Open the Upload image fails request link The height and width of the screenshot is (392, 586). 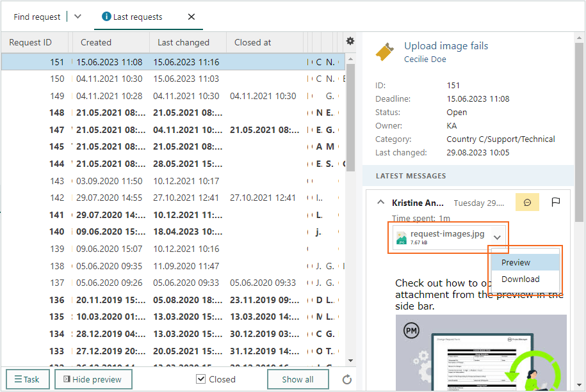point(446,46)
